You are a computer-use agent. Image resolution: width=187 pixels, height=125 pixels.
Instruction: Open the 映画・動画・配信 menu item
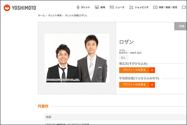(168, 7)
